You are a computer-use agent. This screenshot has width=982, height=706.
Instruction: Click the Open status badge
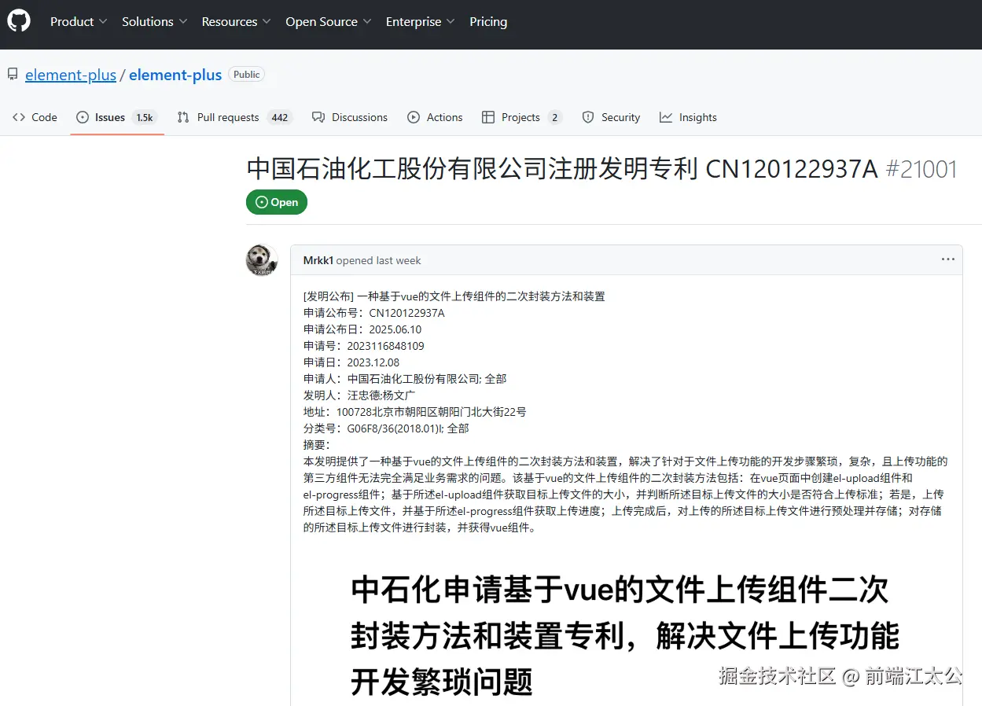(x=276, y=202)
